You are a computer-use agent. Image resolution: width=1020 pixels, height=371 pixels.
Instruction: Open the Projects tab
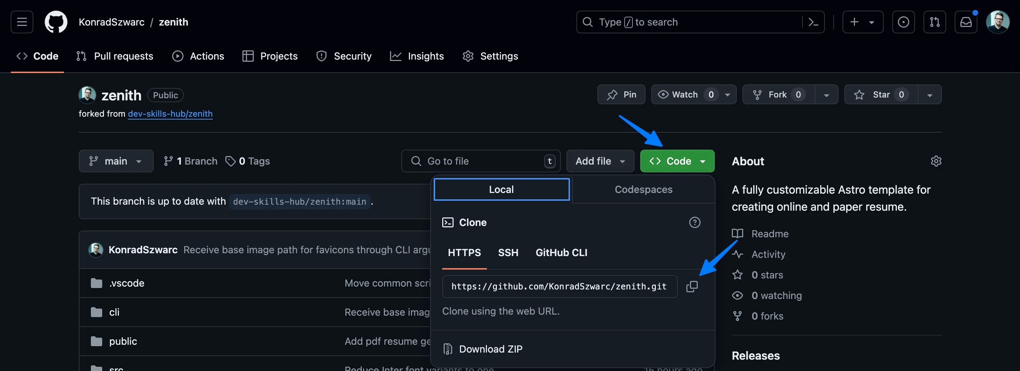pyautogui.click(x=270, y=56)
